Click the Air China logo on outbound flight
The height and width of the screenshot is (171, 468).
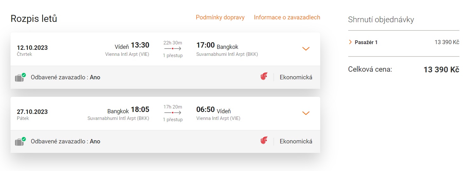[264, 77]
